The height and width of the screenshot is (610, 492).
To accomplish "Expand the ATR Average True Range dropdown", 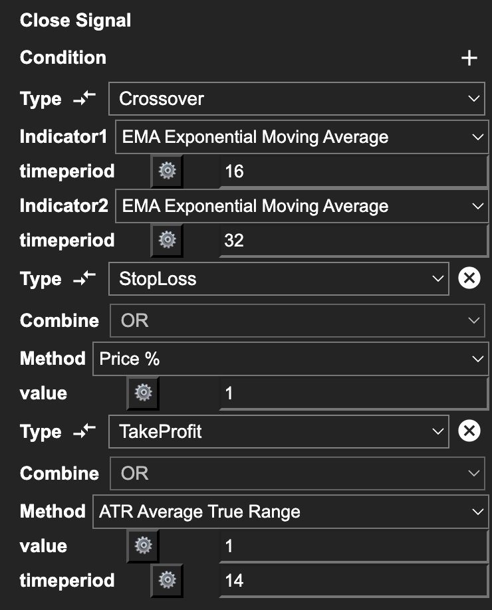I will (291, 512).
